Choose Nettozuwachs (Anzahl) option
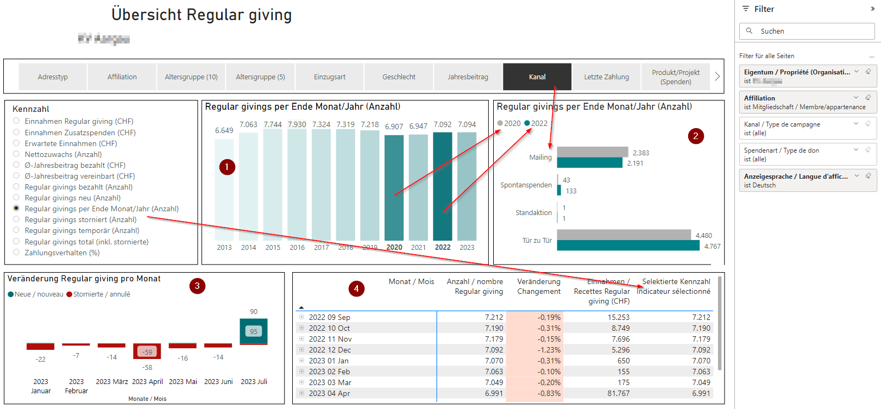 [x=16, y=154]
